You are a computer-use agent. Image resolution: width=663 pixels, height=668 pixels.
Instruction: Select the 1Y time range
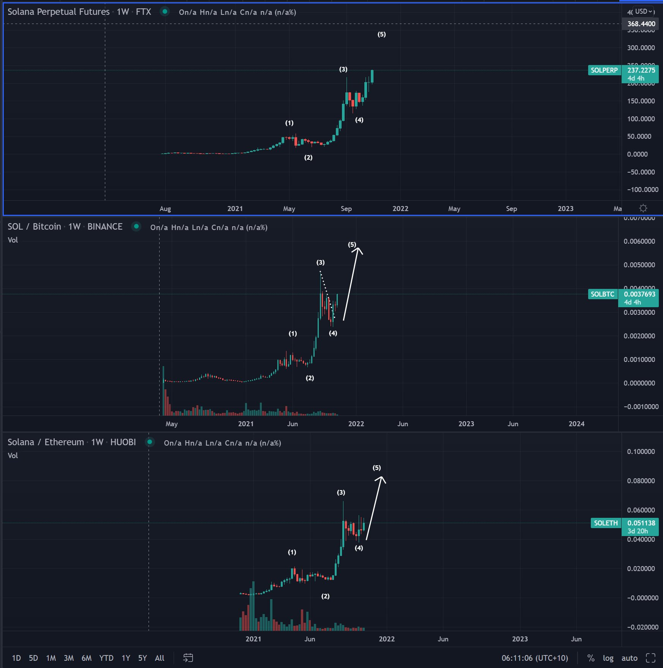[126, 658]
